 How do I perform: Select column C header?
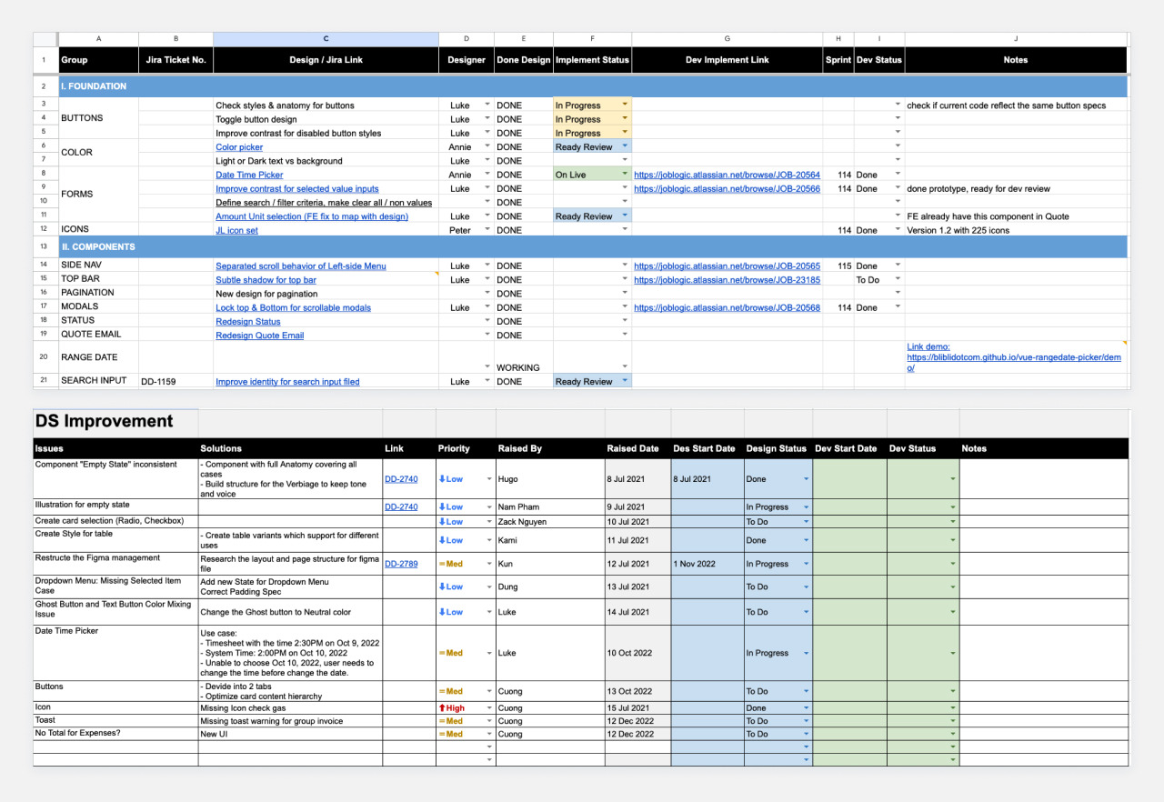[x=326, y=38]
